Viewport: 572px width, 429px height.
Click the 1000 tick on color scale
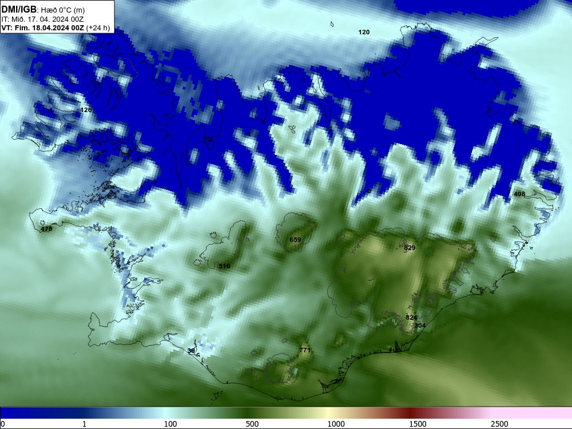336,424
